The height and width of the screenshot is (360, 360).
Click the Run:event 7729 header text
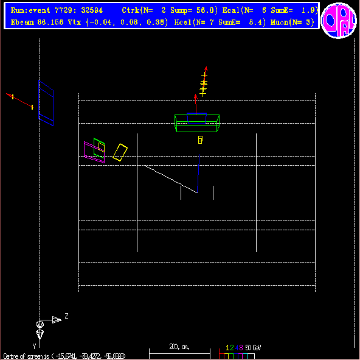[57, 10]
